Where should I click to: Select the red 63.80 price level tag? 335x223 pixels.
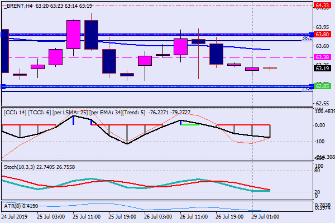[322, 35]
